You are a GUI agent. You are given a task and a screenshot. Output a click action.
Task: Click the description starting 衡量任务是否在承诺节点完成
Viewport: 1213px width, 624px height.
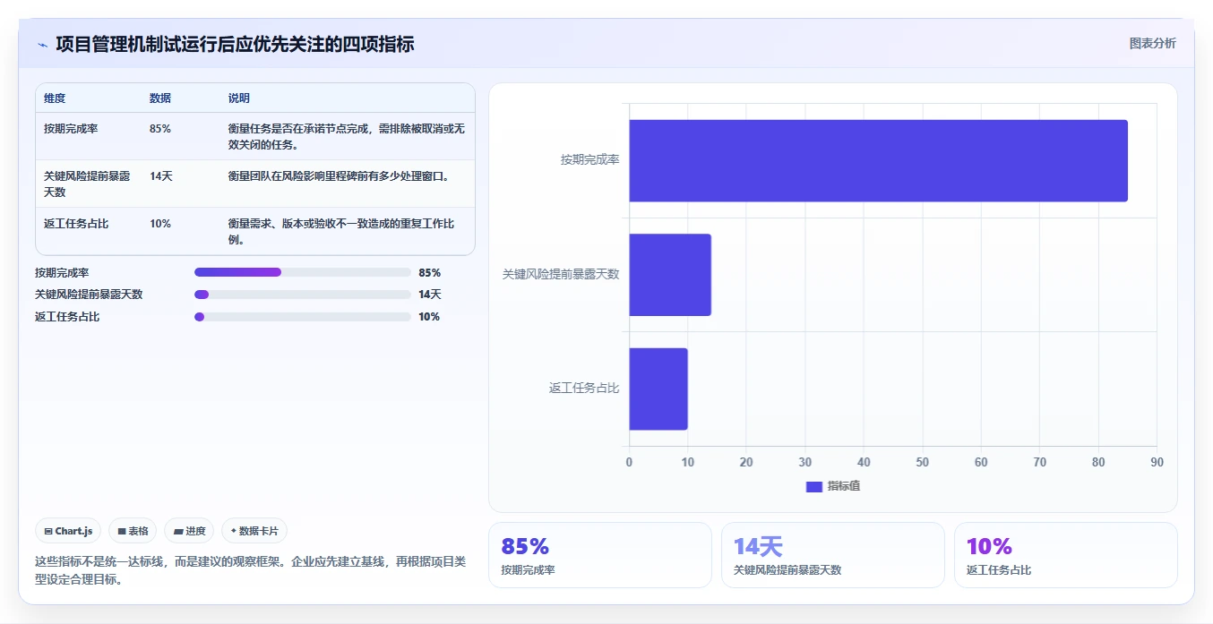coord(347,137)
